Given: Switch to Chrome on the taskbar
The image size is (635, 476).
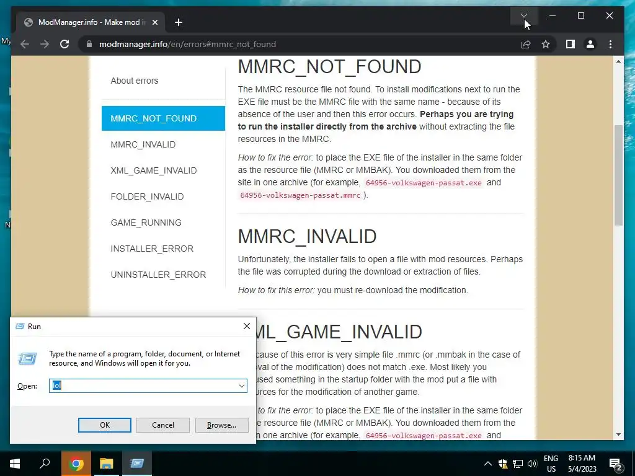Looking at the screenshot, I should coord(76,464).
